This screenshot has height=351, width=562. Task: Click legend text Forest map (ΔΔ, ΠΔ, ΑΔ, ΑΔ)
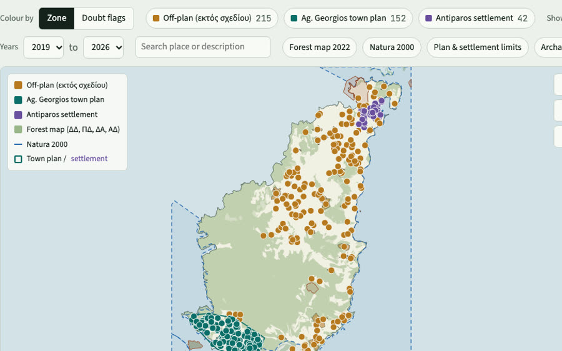[73, 129]
